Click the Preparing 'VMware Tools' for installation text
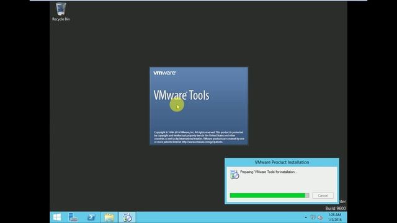This screenshot has height=223, width=397. pyautogui.click(x=269, y=172)
